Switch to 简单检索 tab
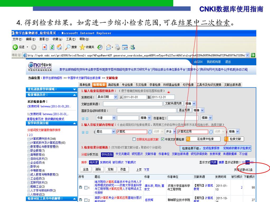 [x=85, y=85]
